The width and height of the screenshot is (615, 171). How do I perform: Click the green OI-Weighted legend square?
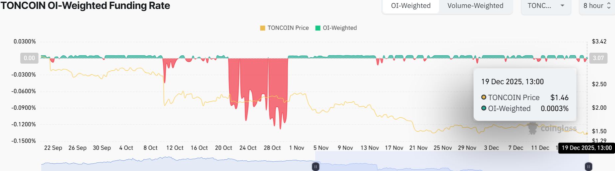pyautogui.click(x=318, y=28)
